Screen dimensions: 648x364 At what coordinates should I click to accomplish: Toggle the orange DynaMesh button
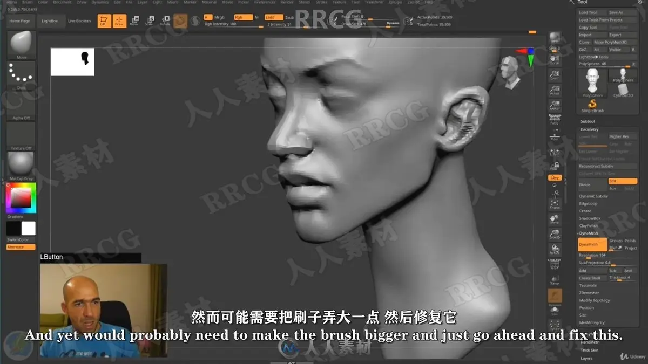(592, 244)
